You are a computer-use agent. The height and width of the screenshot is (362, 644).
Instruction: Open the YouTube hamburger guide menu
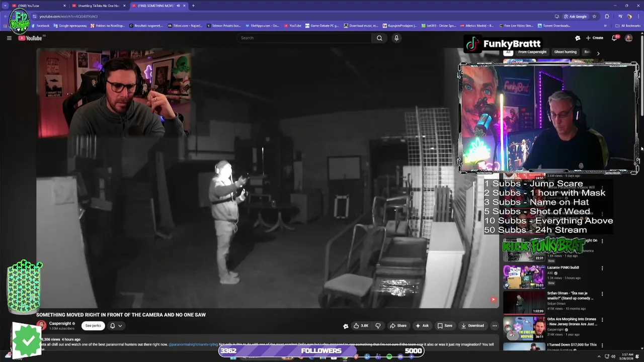(x=9, y=38)
